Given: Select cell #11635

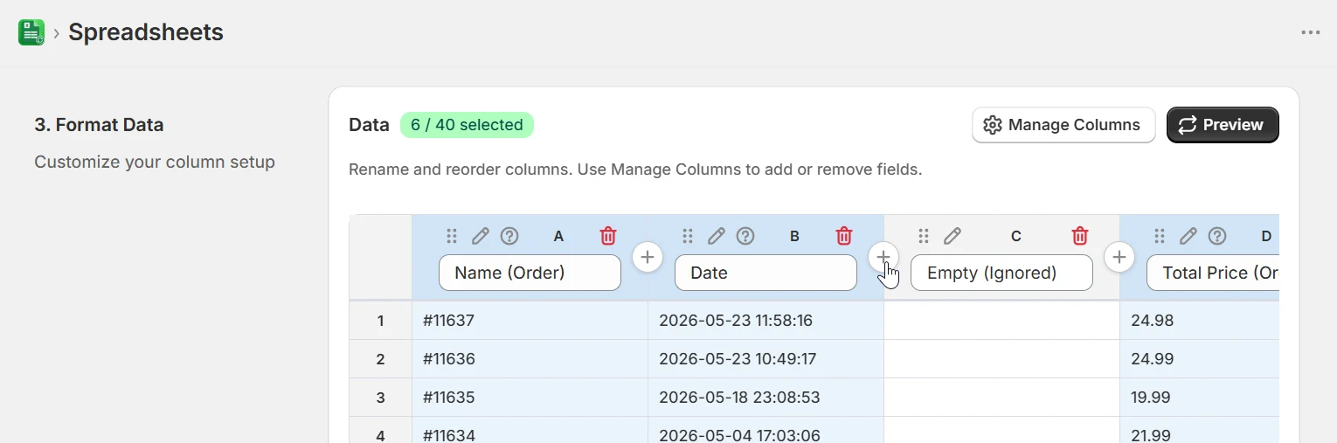Looking at the screenshot, I should 530,398.
